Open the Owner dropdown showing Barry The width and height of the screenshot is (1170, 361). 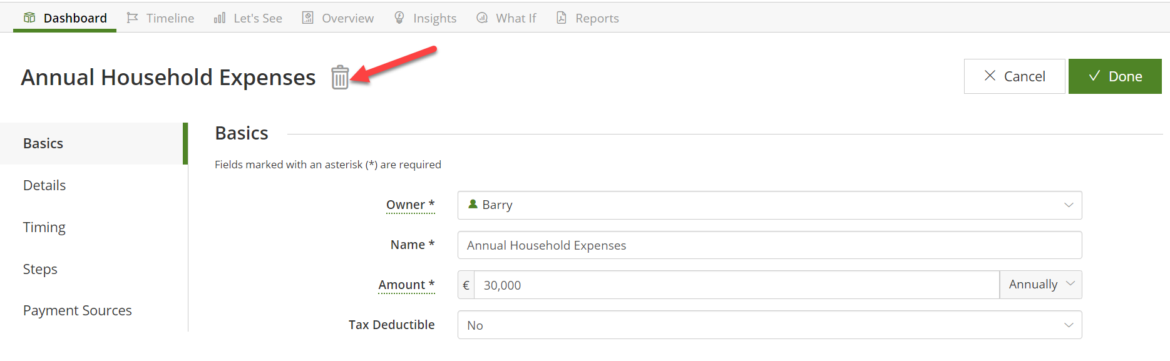(769, 205)
